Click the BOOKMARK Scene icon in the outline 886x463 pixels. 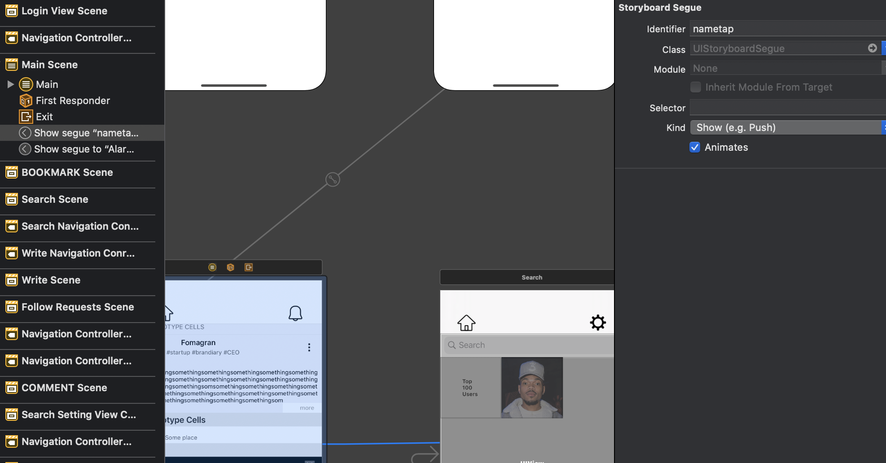click(12, 172)
